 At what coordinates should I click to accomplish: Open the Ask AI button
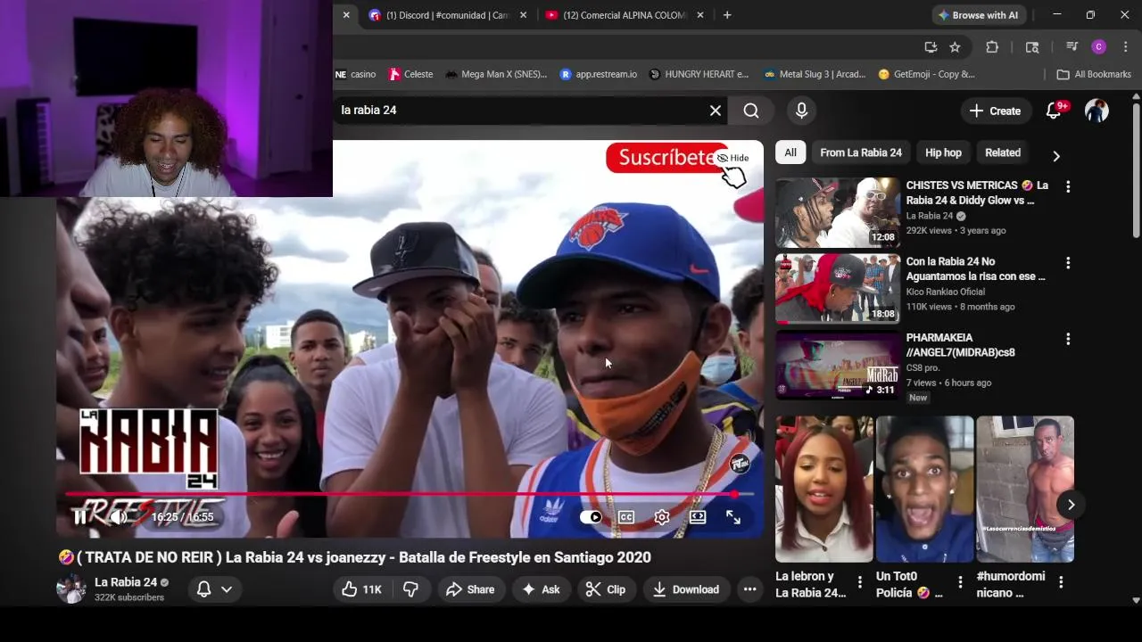tap(542, 589)
